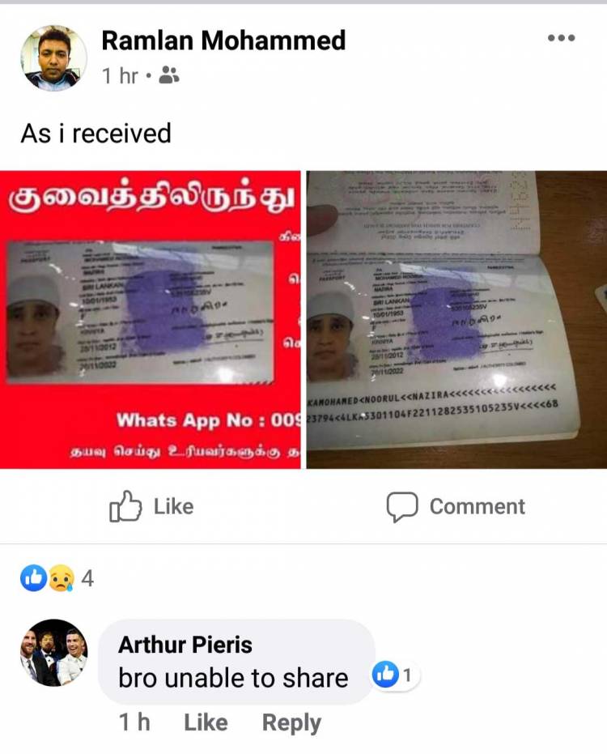Open the red Tamil poster image

click(x=151, y=319)
